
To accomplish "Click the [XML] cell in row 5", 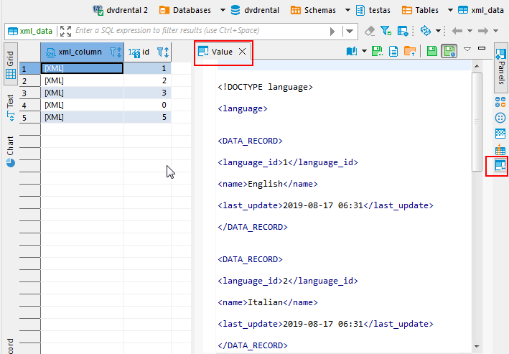I will [82, 117].
